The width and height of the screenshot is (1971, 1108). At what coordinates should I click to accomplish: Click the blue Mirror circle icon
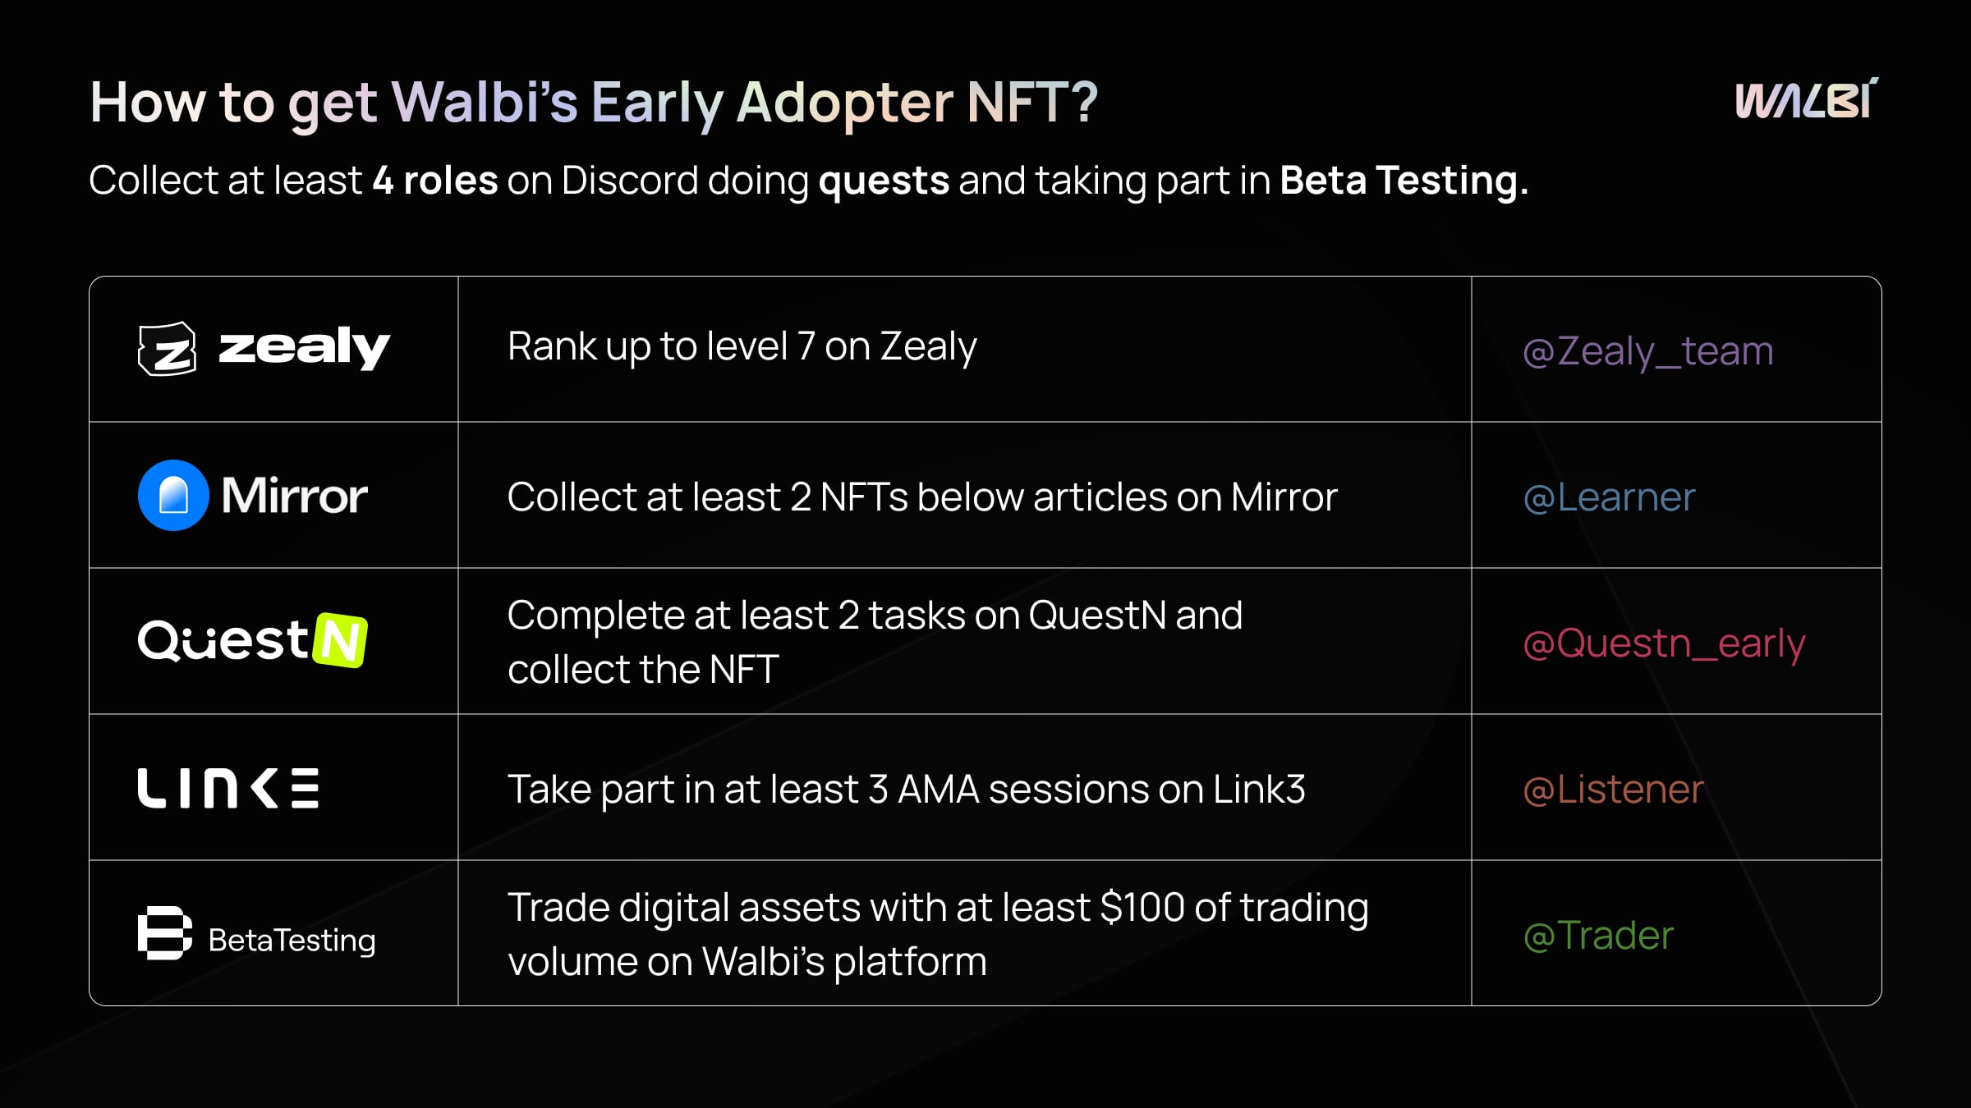(173, 495)
